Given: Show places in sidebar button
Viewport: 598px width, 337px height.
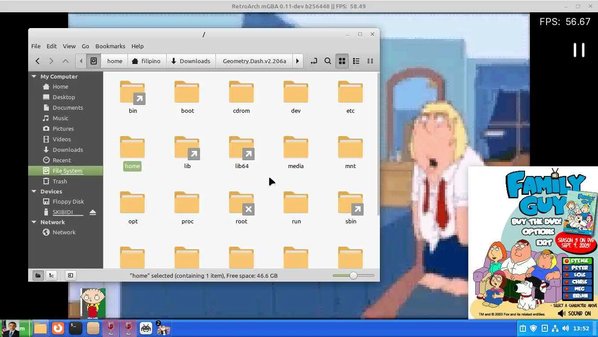Looking at the screenshot, I should (38, 276).
